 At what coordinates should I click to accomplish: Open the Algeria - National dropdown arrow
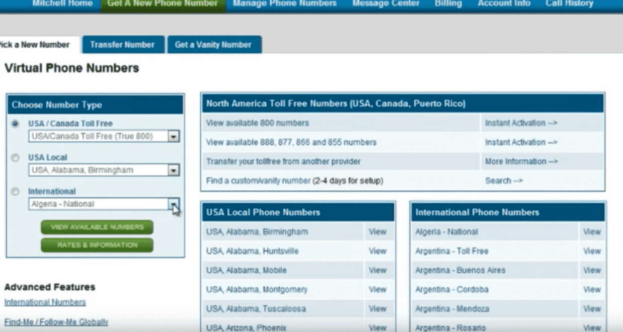(173, 204)
